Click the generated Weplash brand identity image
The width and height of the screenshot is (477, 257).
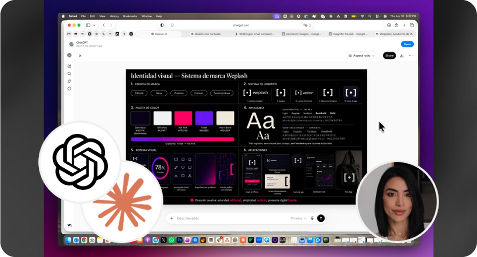point(246,137)
